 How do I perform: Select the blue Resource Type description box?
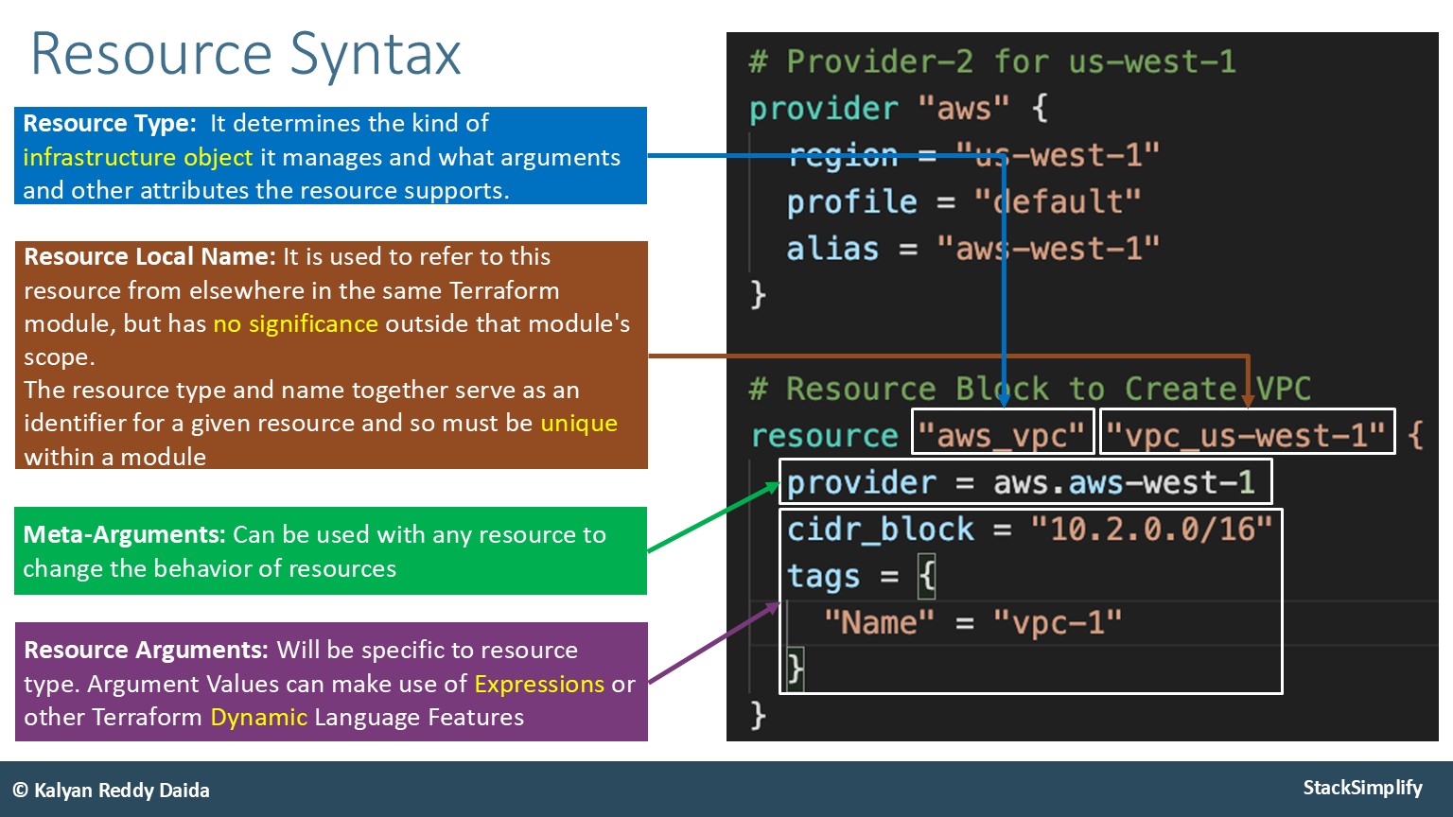coord(330,156)
